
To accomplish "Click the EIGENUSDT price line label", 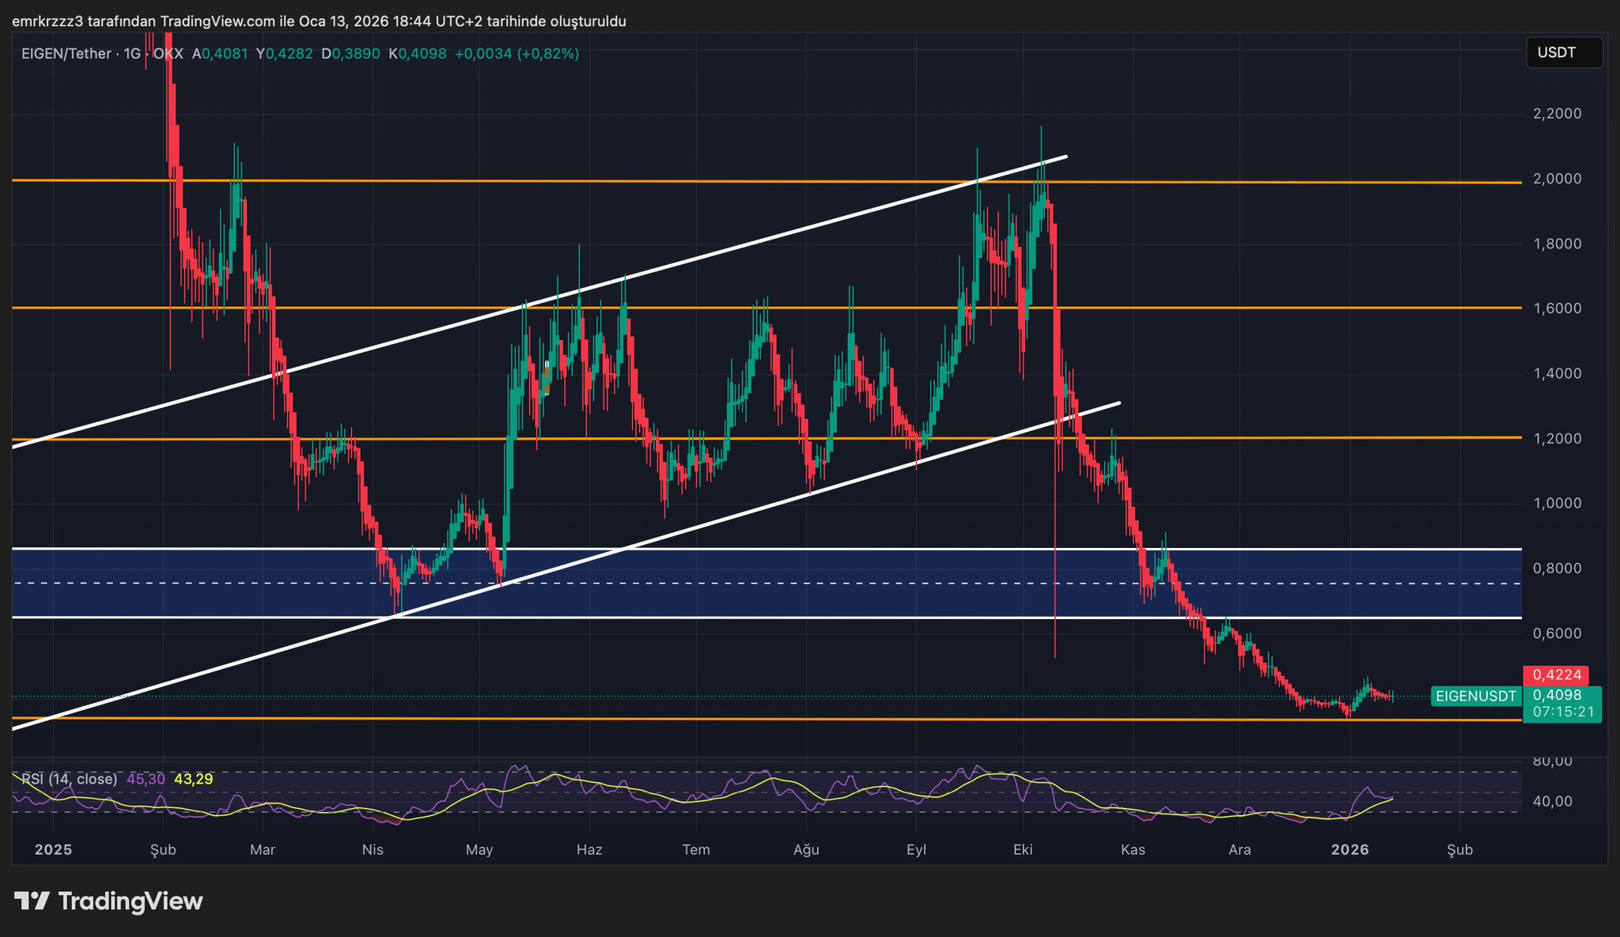I will click(1475, 697).
